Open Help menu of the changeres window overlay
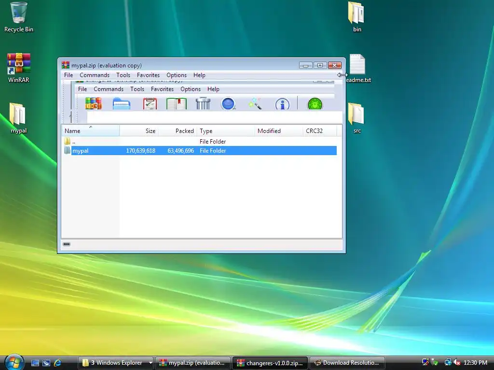This screenshot has height=370, width=494. point(213,89)
